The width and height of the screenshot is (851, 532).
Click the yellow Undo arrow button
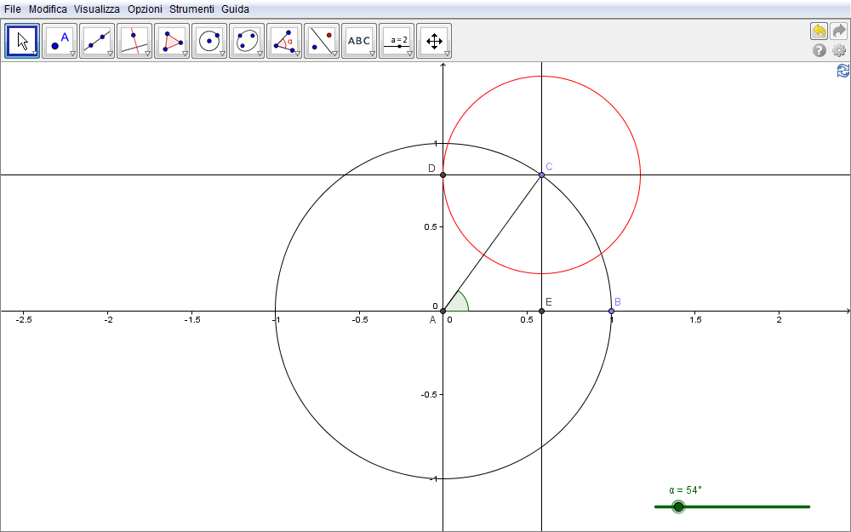pos(819,31)
